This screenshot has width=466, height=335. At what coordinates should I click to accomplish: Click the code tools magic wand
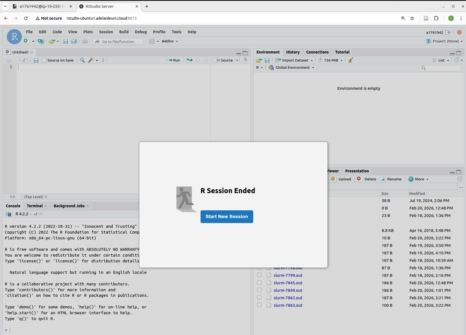(91, 60)
